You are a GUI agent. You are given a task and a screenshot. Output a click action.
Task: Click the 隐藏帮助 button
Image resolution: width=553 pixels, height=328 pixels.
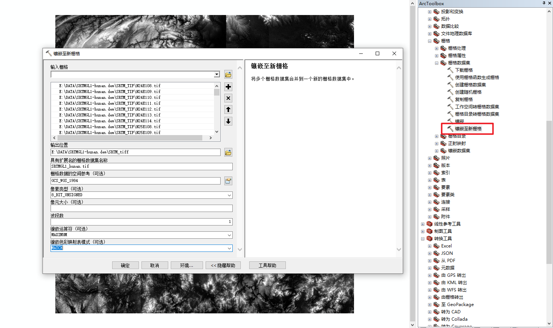[223, 265]
